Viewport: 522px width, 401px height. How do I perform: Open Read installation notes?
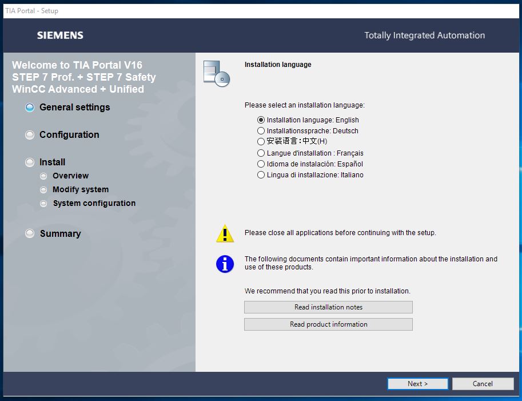click(x=328, y=307)
